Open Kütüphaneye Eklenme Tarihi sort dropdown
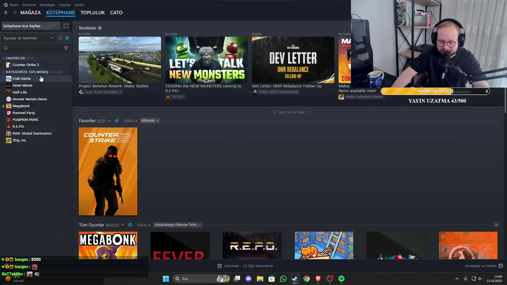The width and height of the screenshot is (507, 285). 178,225
